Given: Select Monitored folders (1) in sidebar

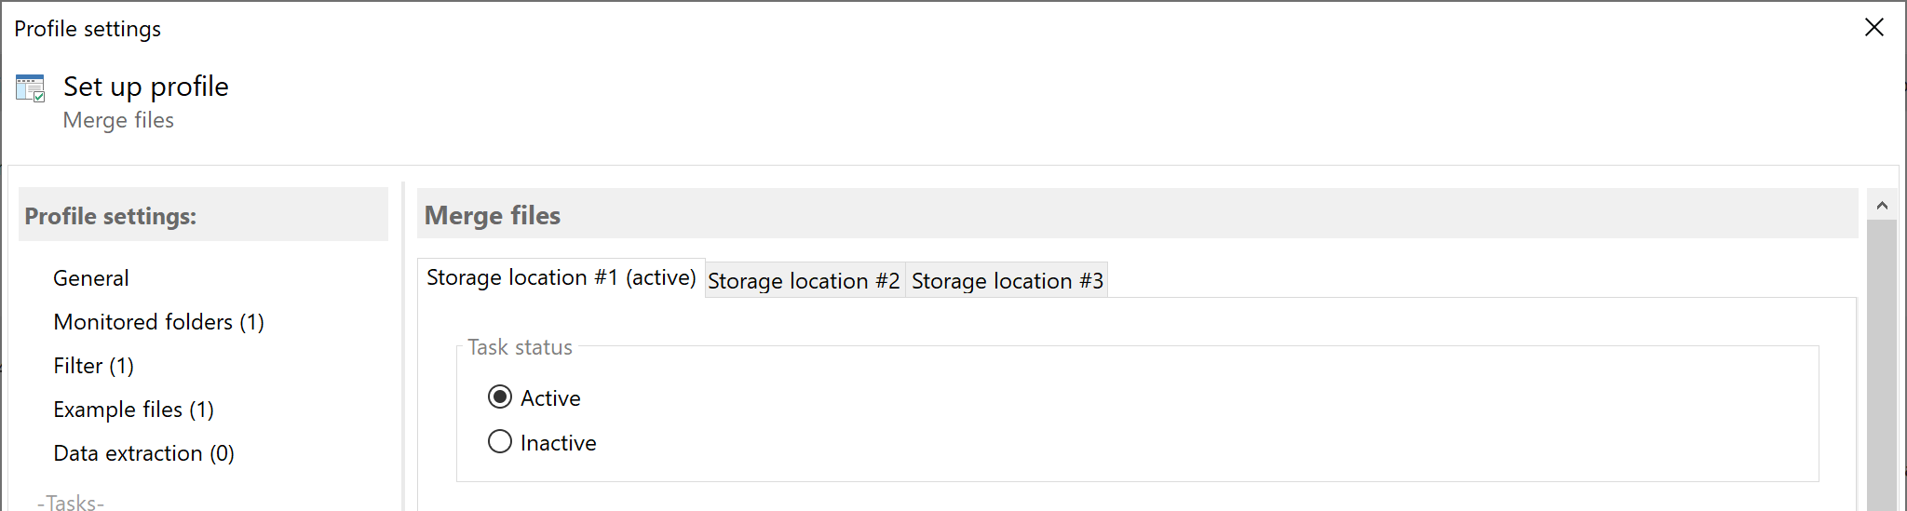Looking at the screenshot, I should [158, 322].
